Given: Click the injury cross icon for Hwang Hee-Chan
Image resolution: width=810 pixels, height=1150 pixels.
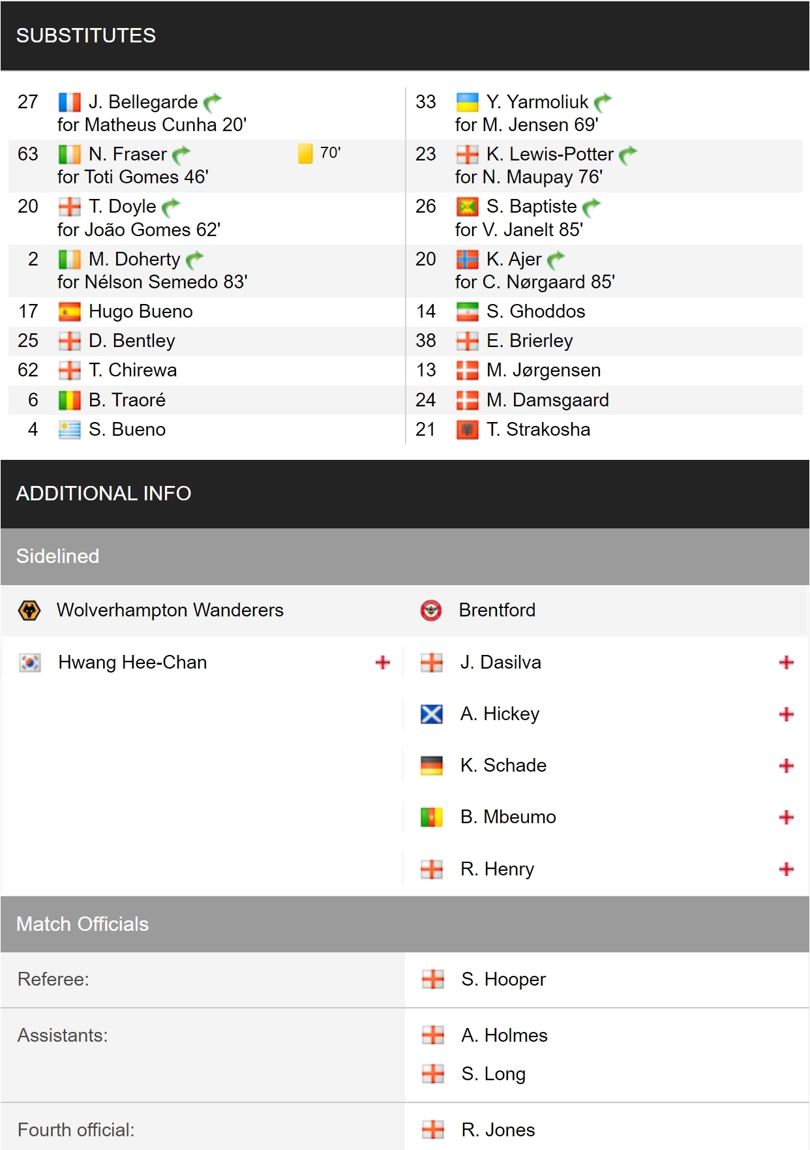Looking at the screenshot, I should 383,663.
